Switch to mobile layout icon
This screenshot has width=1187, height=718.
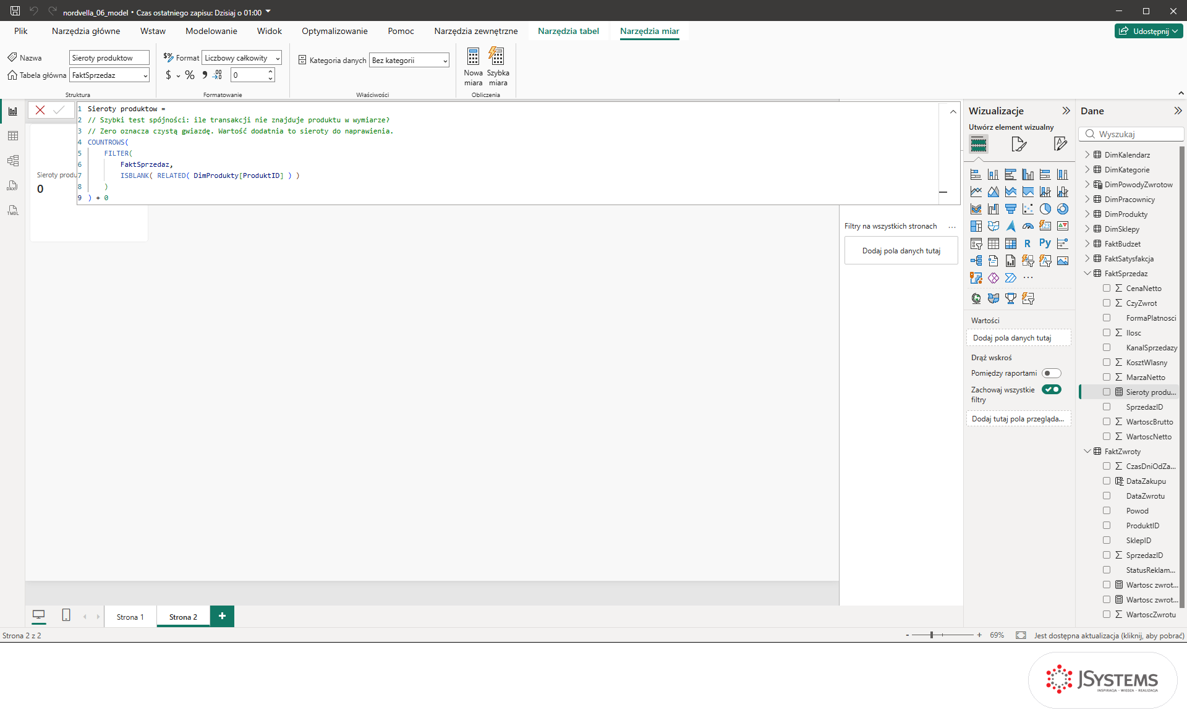tap(66, 615)
